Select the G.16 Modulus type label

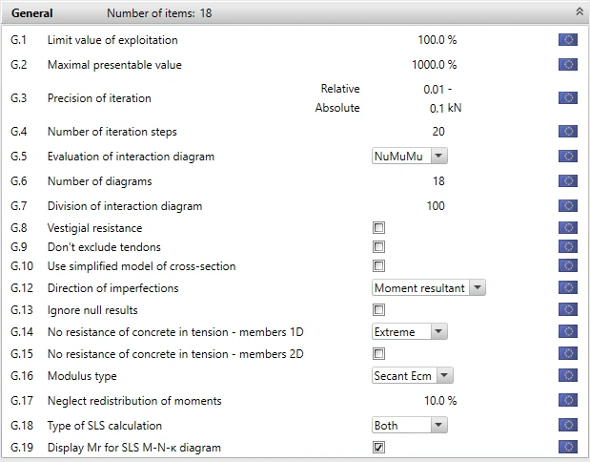pyautogui.click(x=82, y=376)
